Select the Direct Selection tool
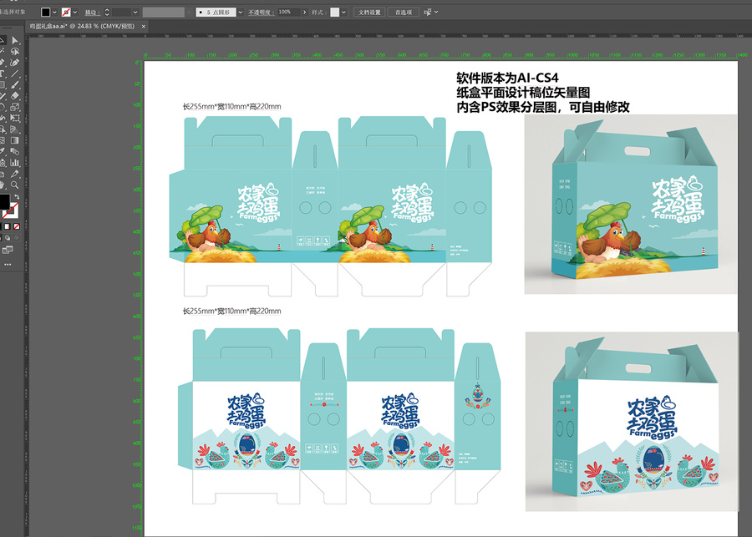 15,41
